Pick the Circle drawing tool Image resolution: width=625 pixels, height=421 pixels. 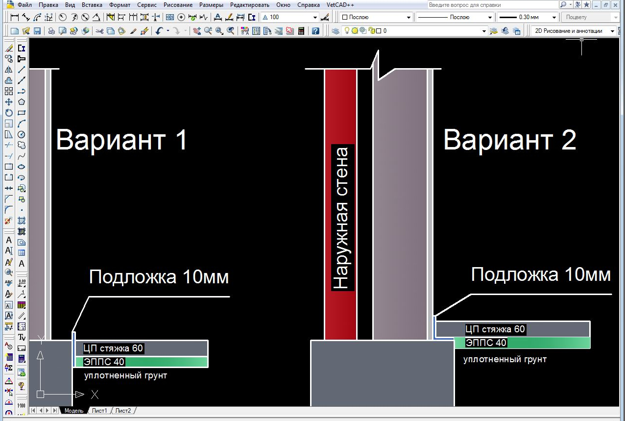point(22,134)
